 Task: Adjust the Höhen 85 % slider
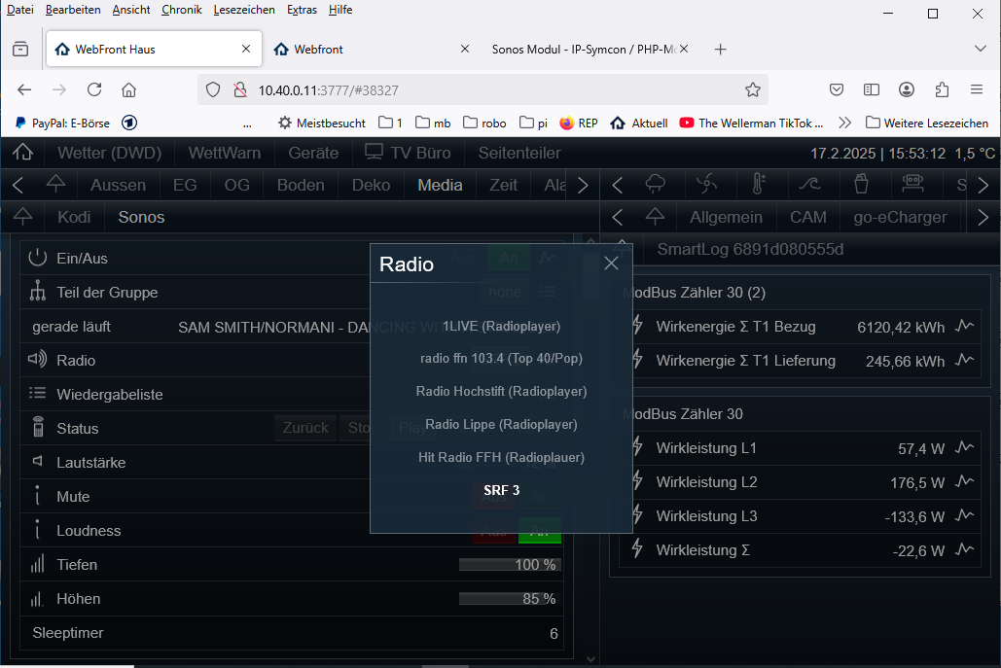[x=510, y=598]
